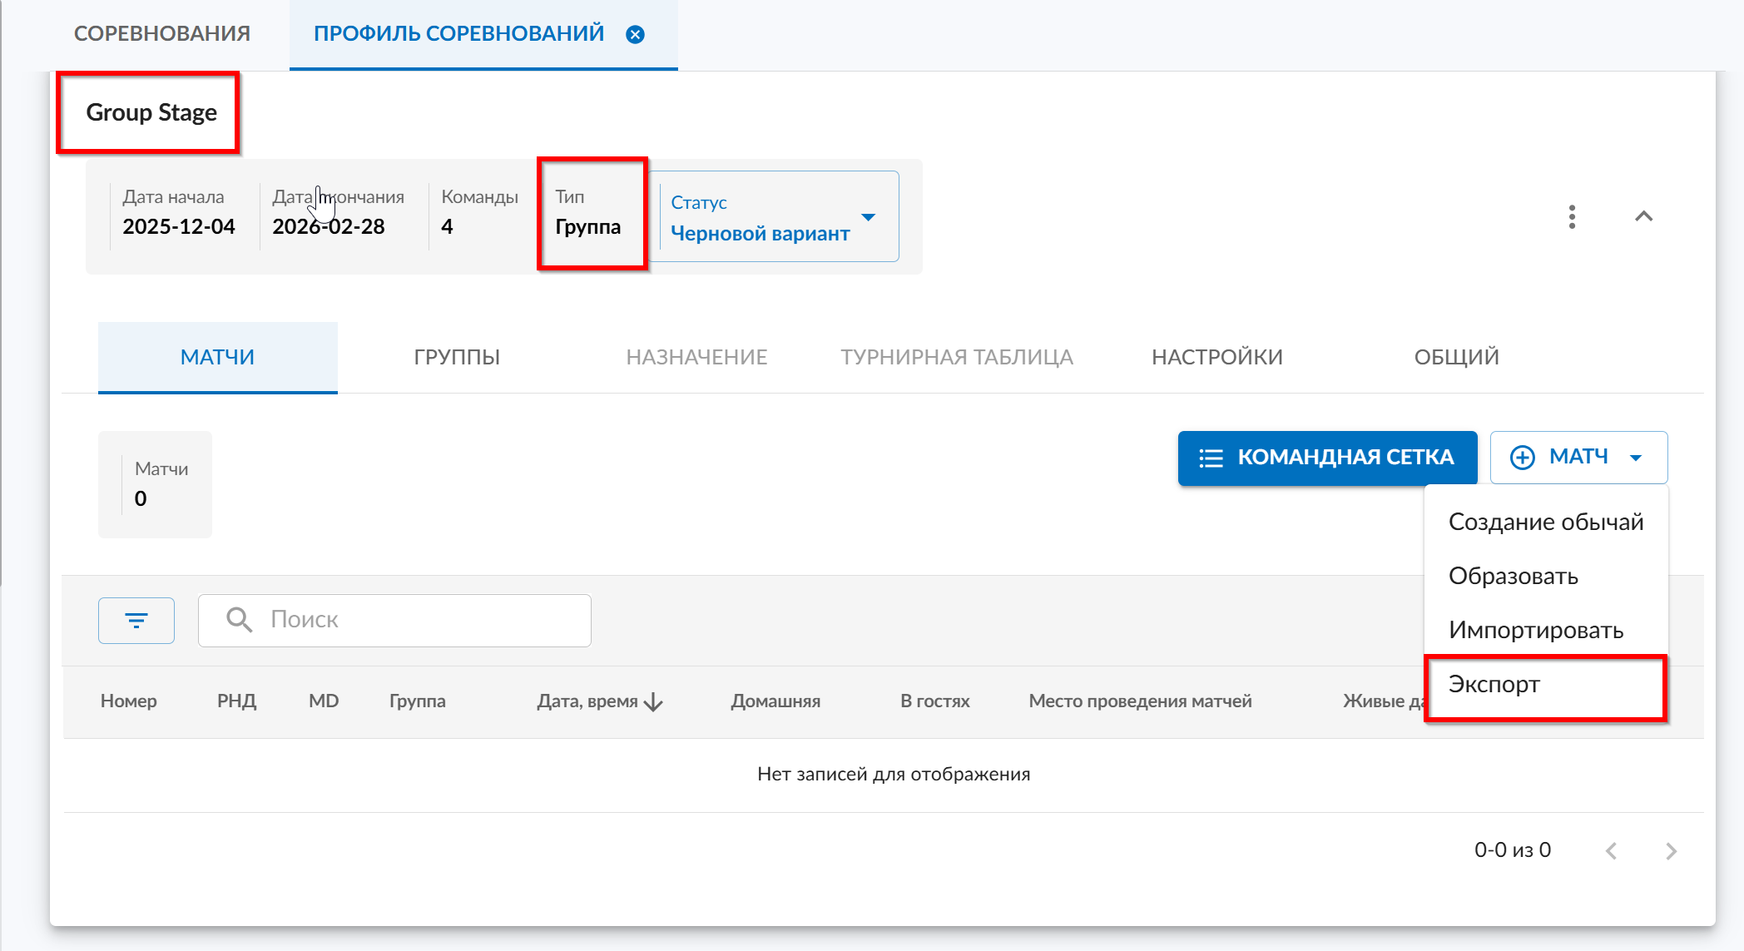Click the filter icon button
Image resolution: width=1744 pixels, height=951 pixels.
click(x=136, y=621)
